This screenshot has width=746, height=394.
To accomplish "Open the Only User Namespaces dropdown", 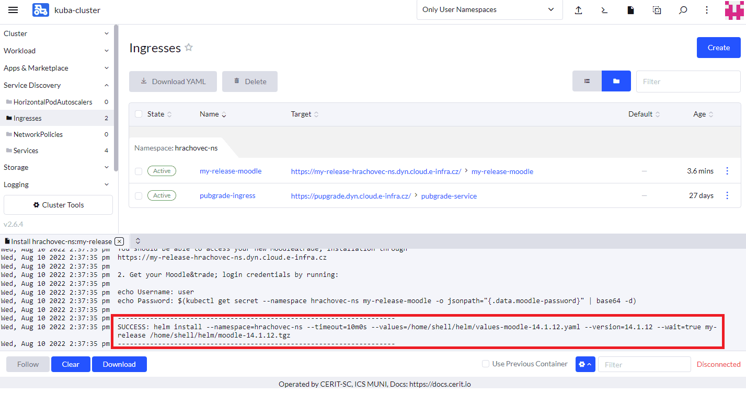I will point(488,10).
